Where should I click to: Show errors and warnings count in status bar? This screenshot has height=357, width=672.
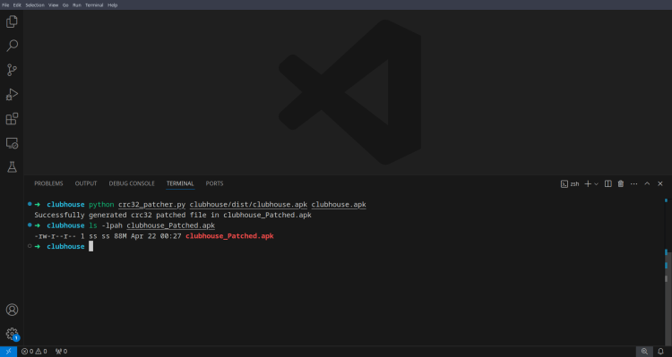[x=34, y=352]
